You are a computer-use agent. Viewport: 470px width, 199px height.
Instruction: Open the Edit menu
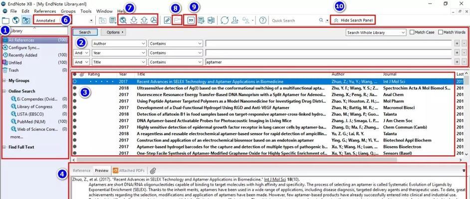[25, 11]
